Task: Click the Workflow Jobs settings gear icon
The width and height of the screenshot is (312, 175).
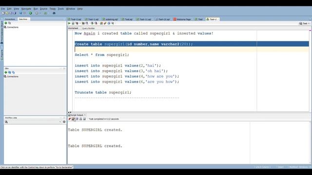Action: [x=64, y=122]
